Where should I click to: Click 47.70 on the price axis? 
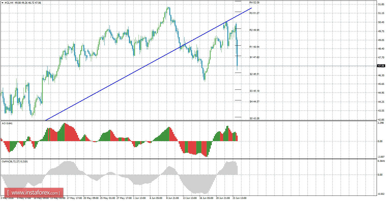[x=381, y=57]
